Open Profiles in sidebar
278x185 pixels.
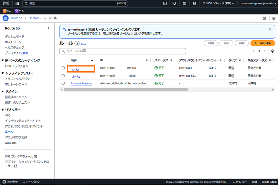click(13, 53)
